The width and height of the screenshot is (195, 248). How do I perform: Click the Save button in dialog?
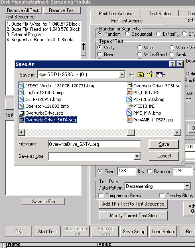coord(164,144)
